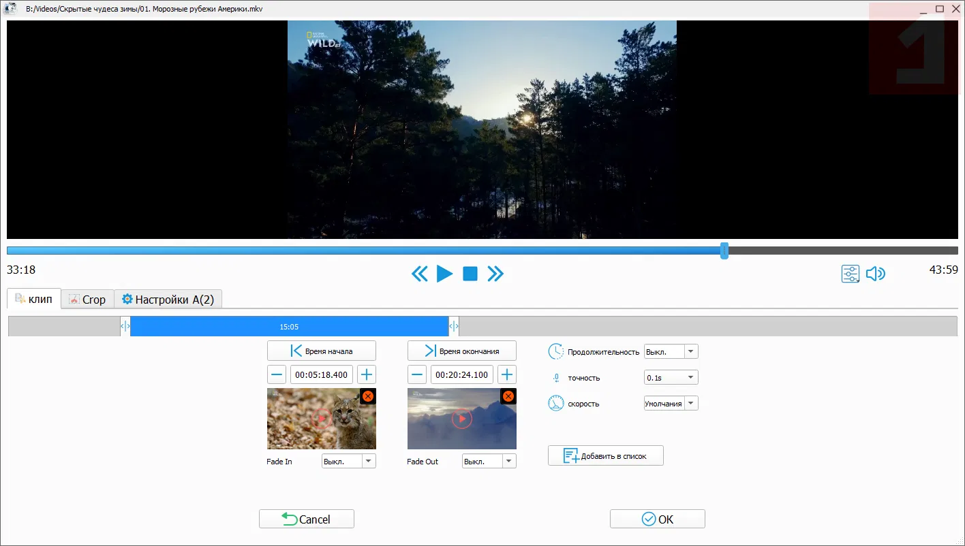Expand the скорость dropdown showing Умолчания

(671, 404)
